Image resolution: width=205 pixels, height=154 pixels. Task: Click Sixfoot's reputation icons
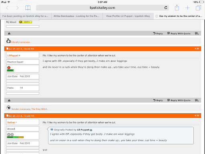[x=10, y=134]
